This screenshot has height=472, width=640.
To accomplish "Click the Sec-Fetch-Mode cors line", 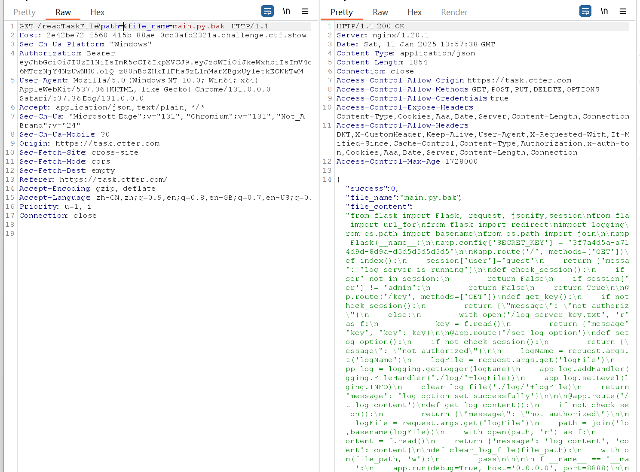I will [x=64, y=161].
